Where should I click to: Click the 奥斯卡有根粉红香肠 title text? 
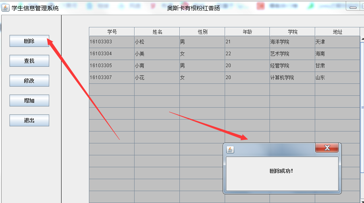[193, 8]
